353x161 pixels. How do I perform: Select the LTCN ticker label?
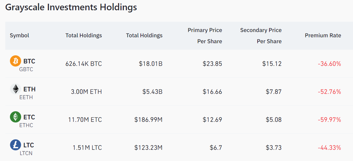(x=26, y=153)
